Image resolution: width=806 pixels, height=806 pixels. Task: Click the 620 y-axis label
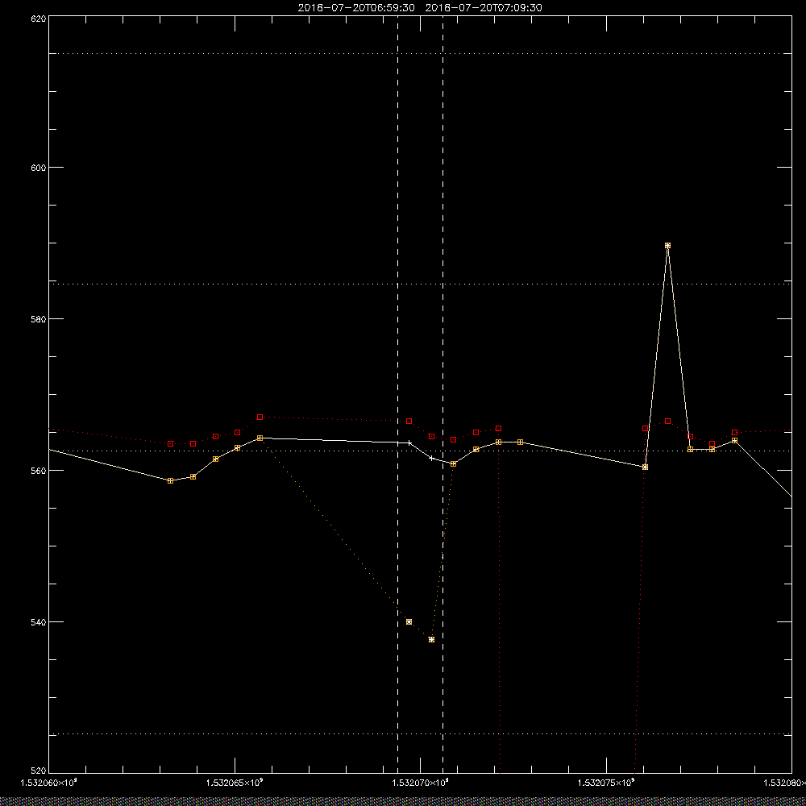tap(39, 18)
